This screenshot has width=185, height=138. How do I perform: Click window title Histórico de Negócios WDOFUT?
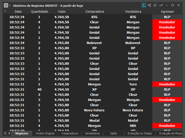(x=35, y=6)
